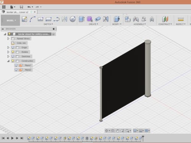Select the Plane2 item in browser

(28, 70)
